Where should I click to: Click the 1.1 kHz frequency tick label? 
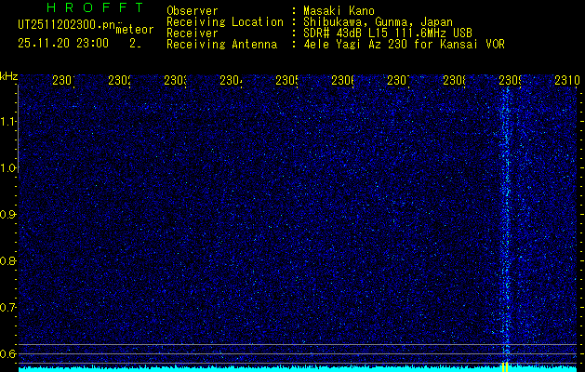(8, 121)
